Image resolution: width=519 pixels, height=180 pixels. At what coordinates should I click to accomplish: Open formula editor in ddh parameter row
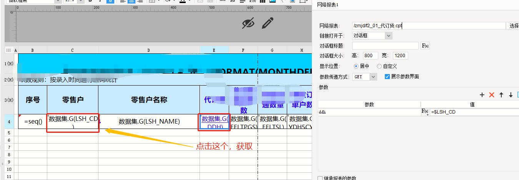(425, 112)
